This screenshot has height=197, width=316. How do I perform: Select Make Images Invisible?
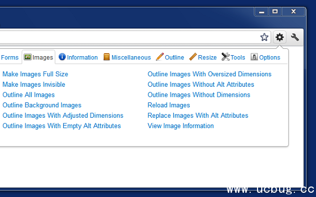[34, 85]
